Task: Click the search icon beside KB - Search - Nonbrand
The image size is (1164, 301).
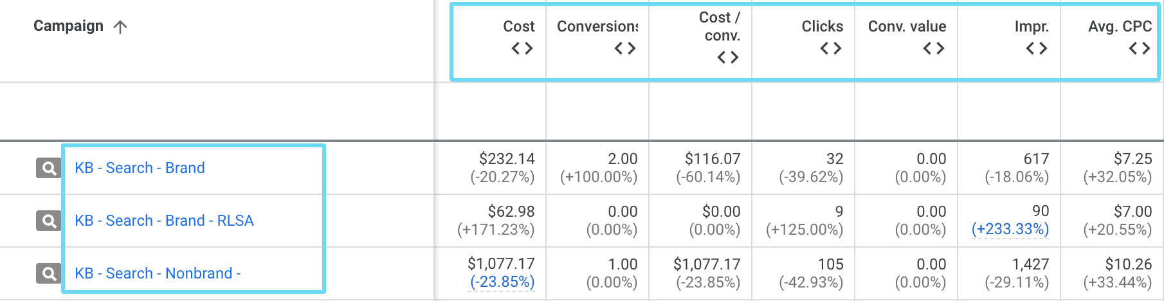Action: [48, 274]
